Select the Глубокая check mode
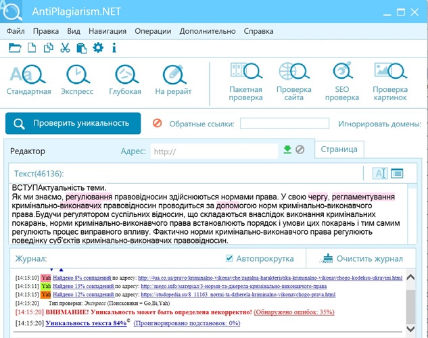428x338 pixels. [125, 80]
